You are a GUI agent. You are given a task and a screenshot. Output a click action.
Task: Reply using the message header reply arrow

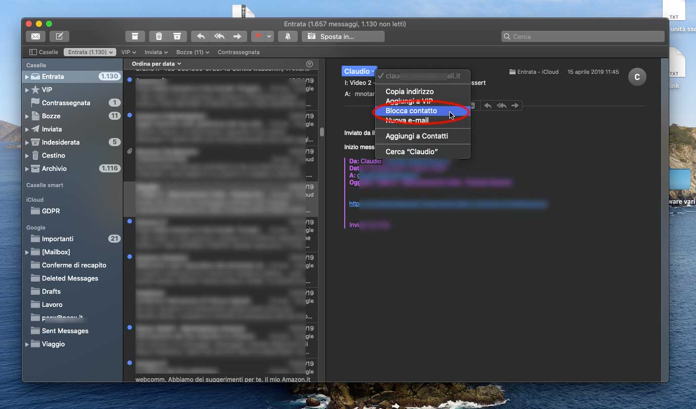coord(488,106)
